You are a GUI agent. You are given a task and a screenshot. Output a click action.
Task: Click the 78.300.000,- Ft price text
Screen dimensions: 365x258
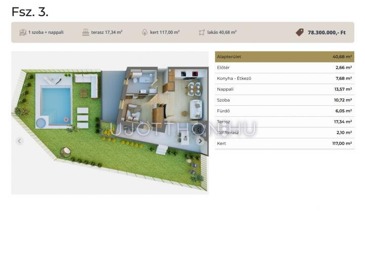pyautogui.click(x=326, y=32)
